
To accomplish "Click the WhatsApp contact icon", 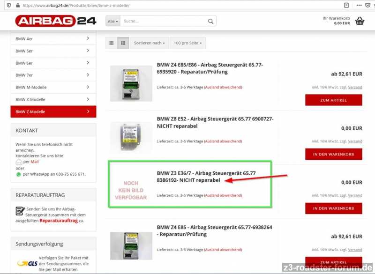I will [19, 174].
